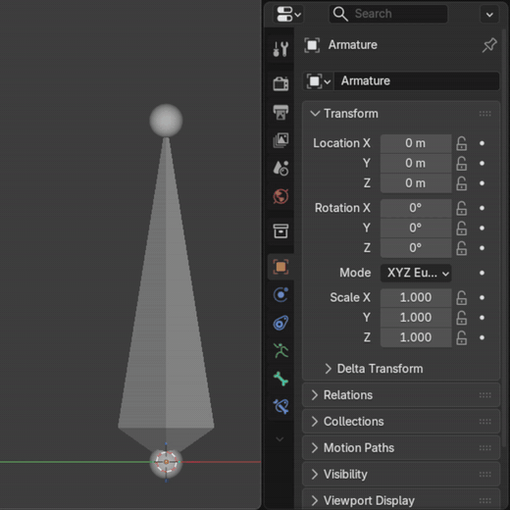Open the Scene properties tab
The width and height of the screenshot is (510, 510).
point(280,168)
